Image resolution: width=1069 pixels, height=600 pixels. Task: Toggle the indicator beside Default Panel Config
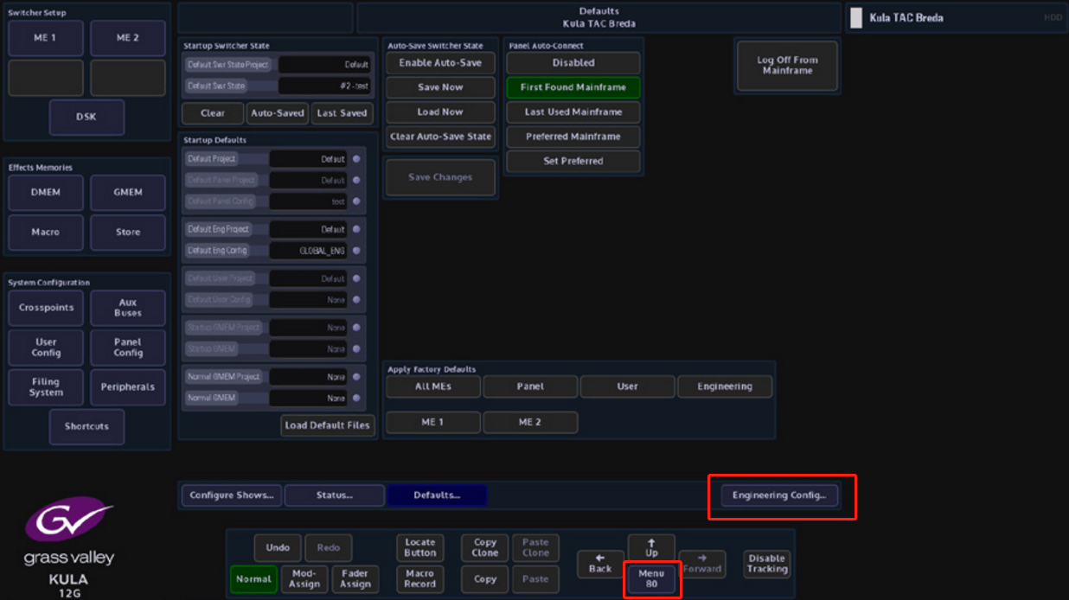(x=356, y=201)
